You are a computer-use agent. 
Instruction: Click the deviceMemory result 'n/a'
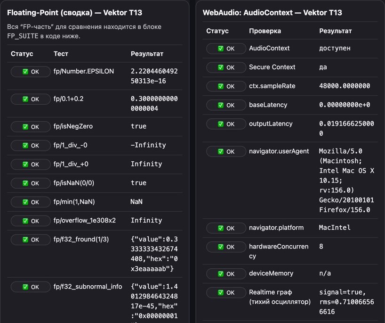pos(325,273)
